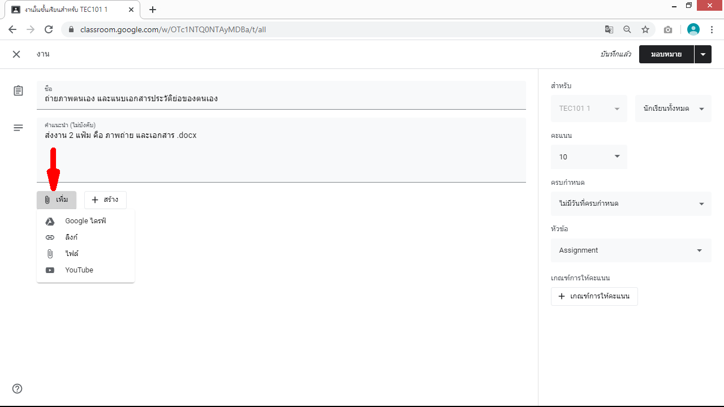Choose the YouTube option in menu
724x407 pixels.
coord(79,270)
